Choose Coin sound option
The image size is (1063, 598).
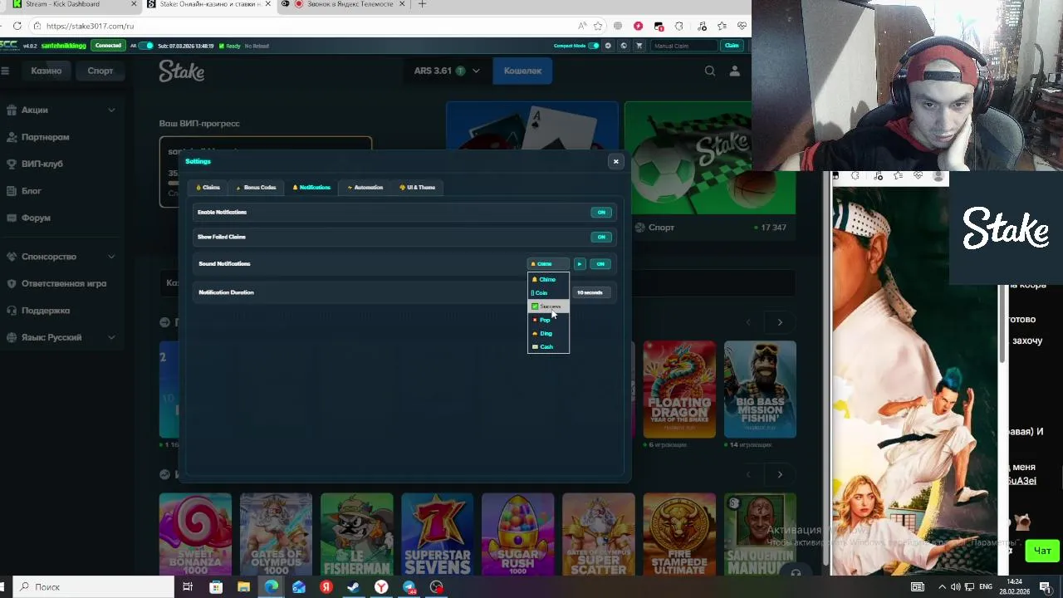548,292
